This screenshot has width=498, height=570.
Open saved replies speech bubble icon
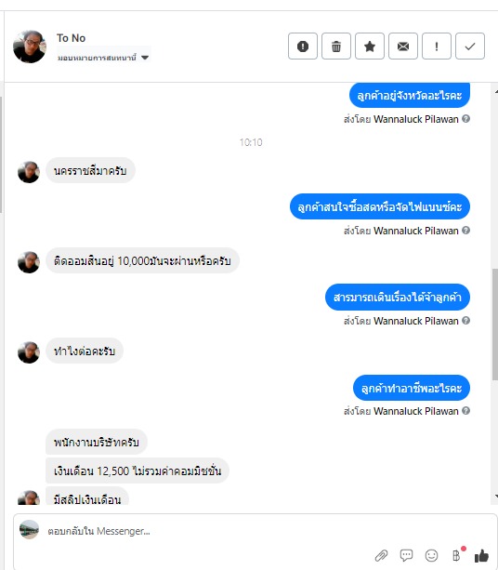tap(406, 555)
